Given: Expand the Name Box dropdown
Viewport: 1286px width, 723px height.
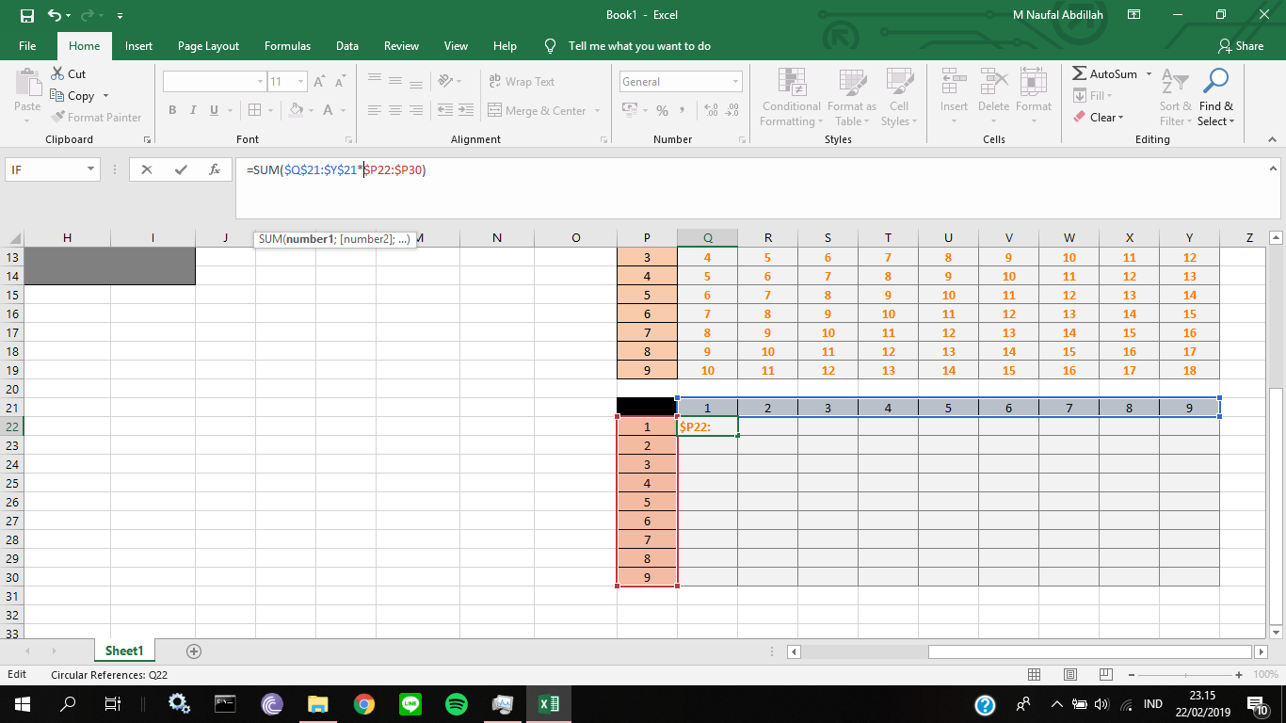Looking at the screenshot, I should pyautogui.click(x=91, y=169).
